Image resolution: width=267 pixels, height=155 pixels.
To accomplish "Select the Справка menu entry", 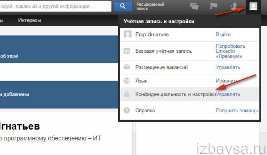I will pos(145,111).
